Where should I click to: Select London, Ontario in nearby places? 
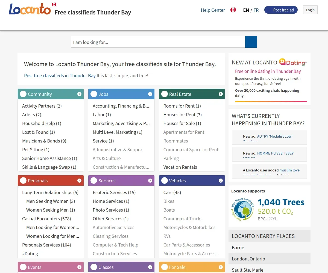(x=270, y=259)
